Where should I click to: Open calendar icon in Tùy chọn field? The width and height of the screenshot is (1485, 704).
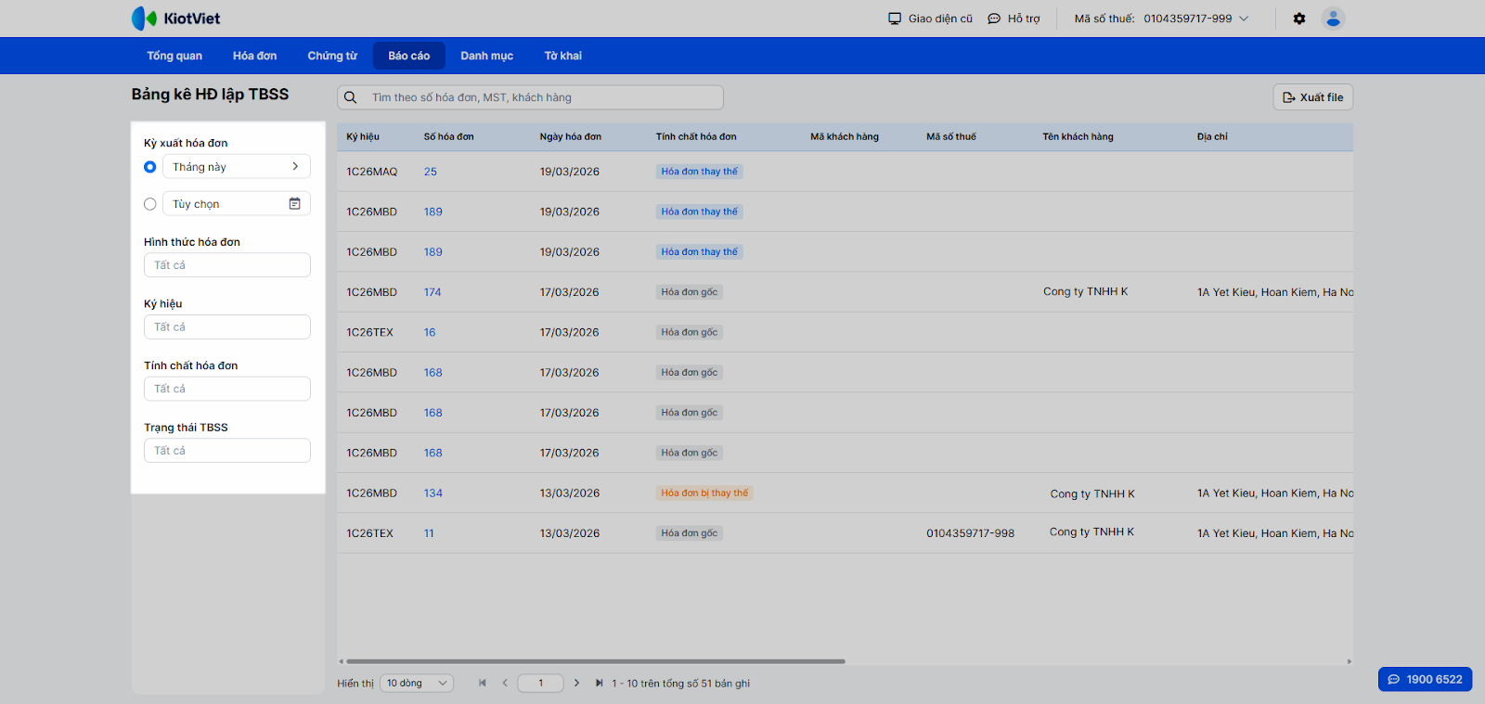(x=294, y=204)
